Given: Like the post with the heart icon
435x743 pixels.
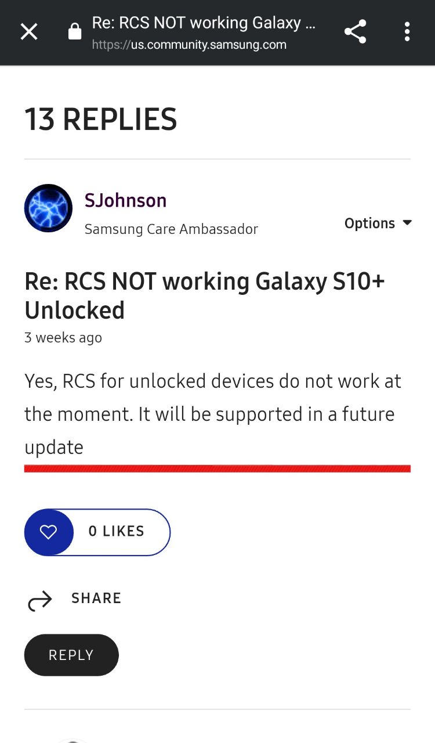Looking at the screenshot, I should click(49, 532).
